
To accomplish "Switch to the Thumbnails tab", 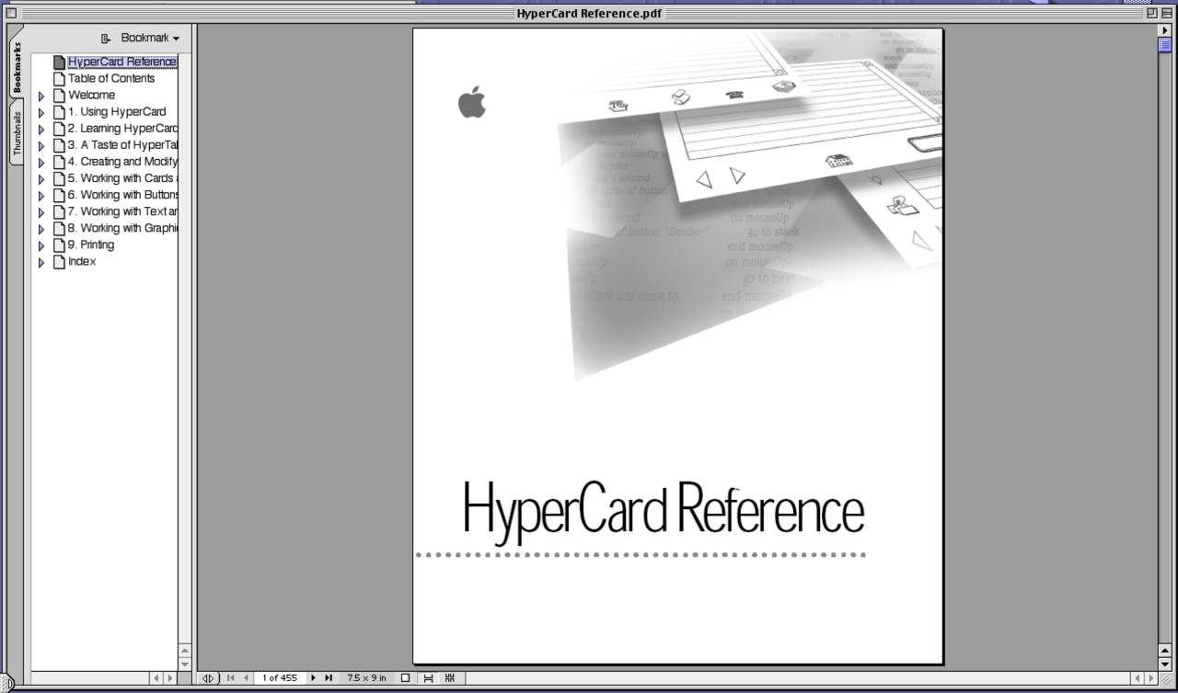I will click(17, 133).
